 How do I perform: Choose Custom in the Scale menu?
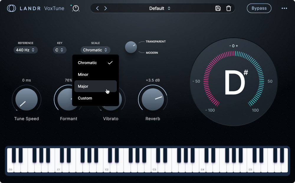tap(85, 98)
